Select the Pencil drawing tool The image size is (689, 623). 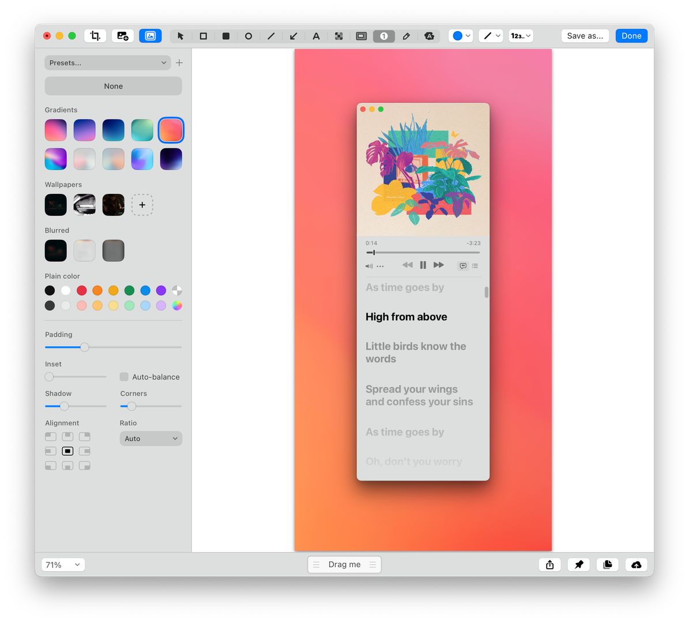(406, 36)
